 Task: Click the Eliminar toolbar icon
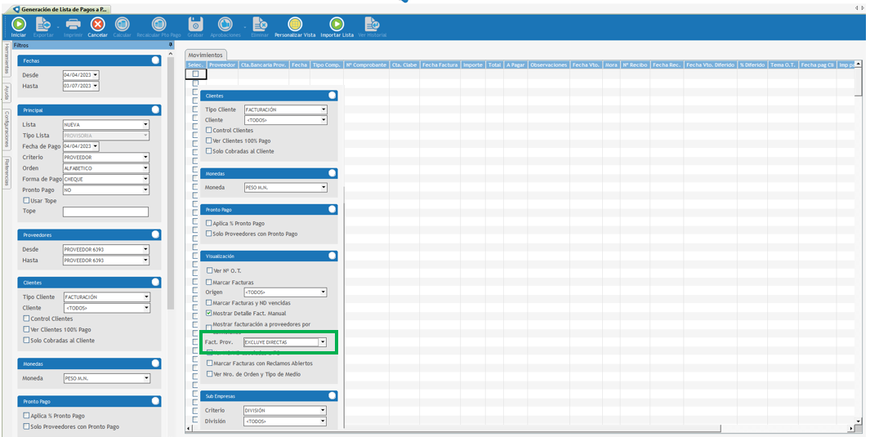[260, 25]
